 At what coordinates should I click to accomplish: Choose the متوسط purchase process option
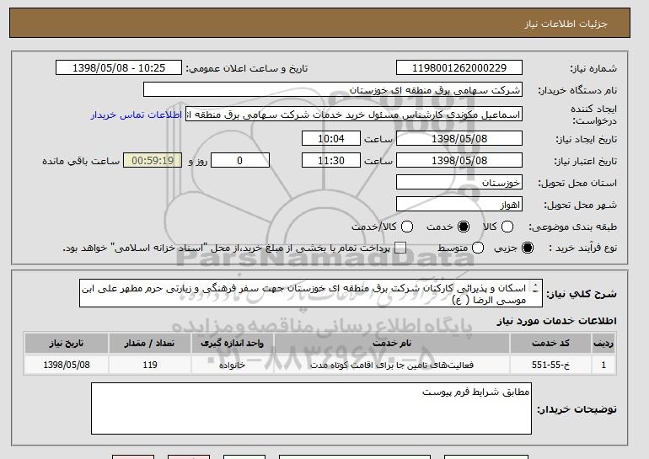[x=477, y=248]
